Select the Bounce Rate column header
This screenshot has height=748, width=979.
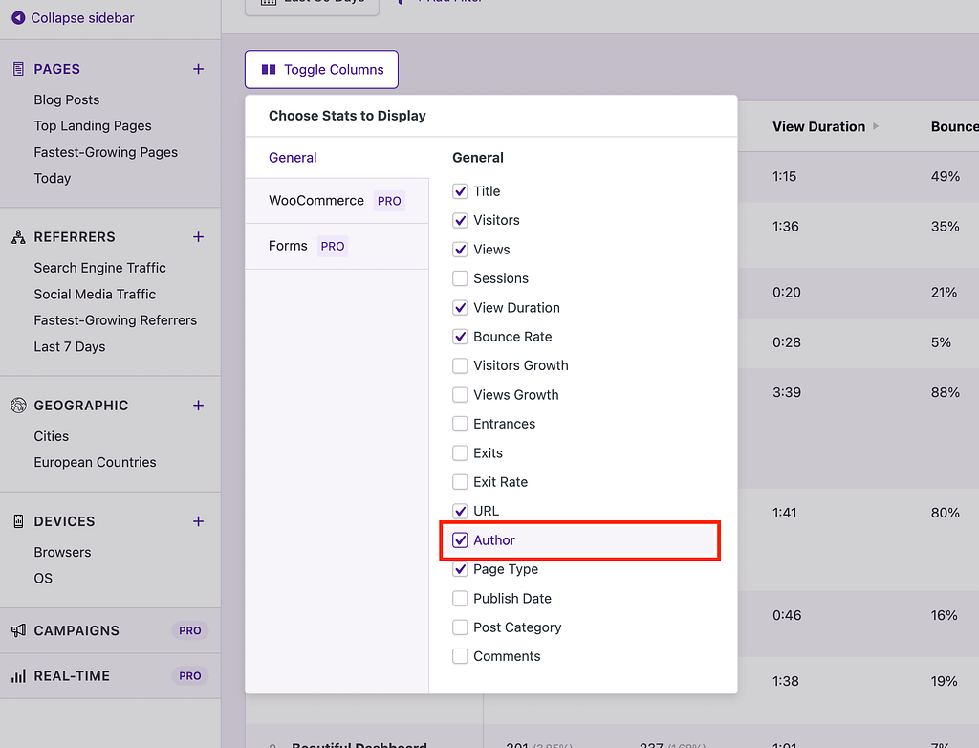[956, 125]
